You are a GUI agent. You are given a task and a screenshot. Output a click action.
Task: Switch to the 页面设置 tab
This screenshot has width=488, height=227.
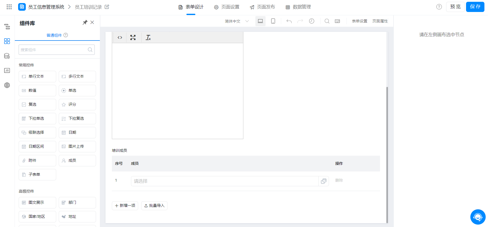coord(227,7)
